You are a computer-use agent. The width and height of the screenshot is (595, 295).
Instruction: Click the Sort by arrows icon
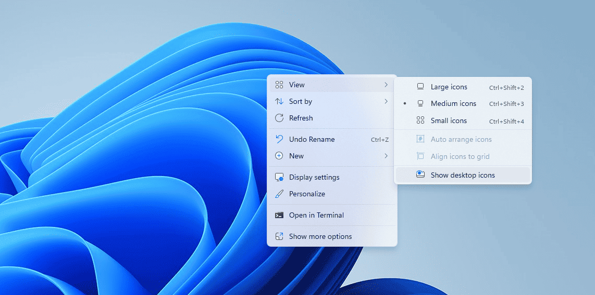point(279,101)
